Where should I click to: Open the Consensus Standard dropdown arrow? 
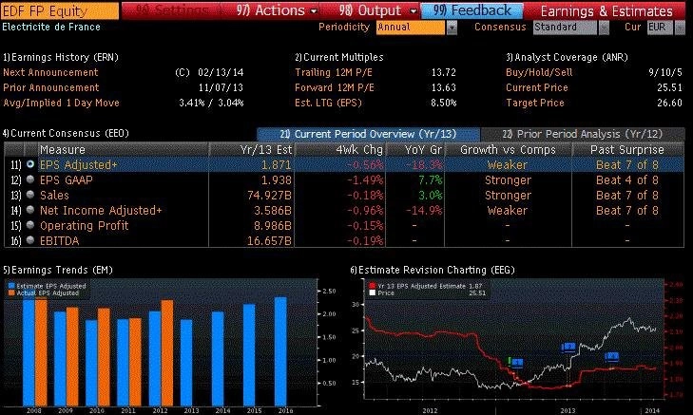coord(604,28)
